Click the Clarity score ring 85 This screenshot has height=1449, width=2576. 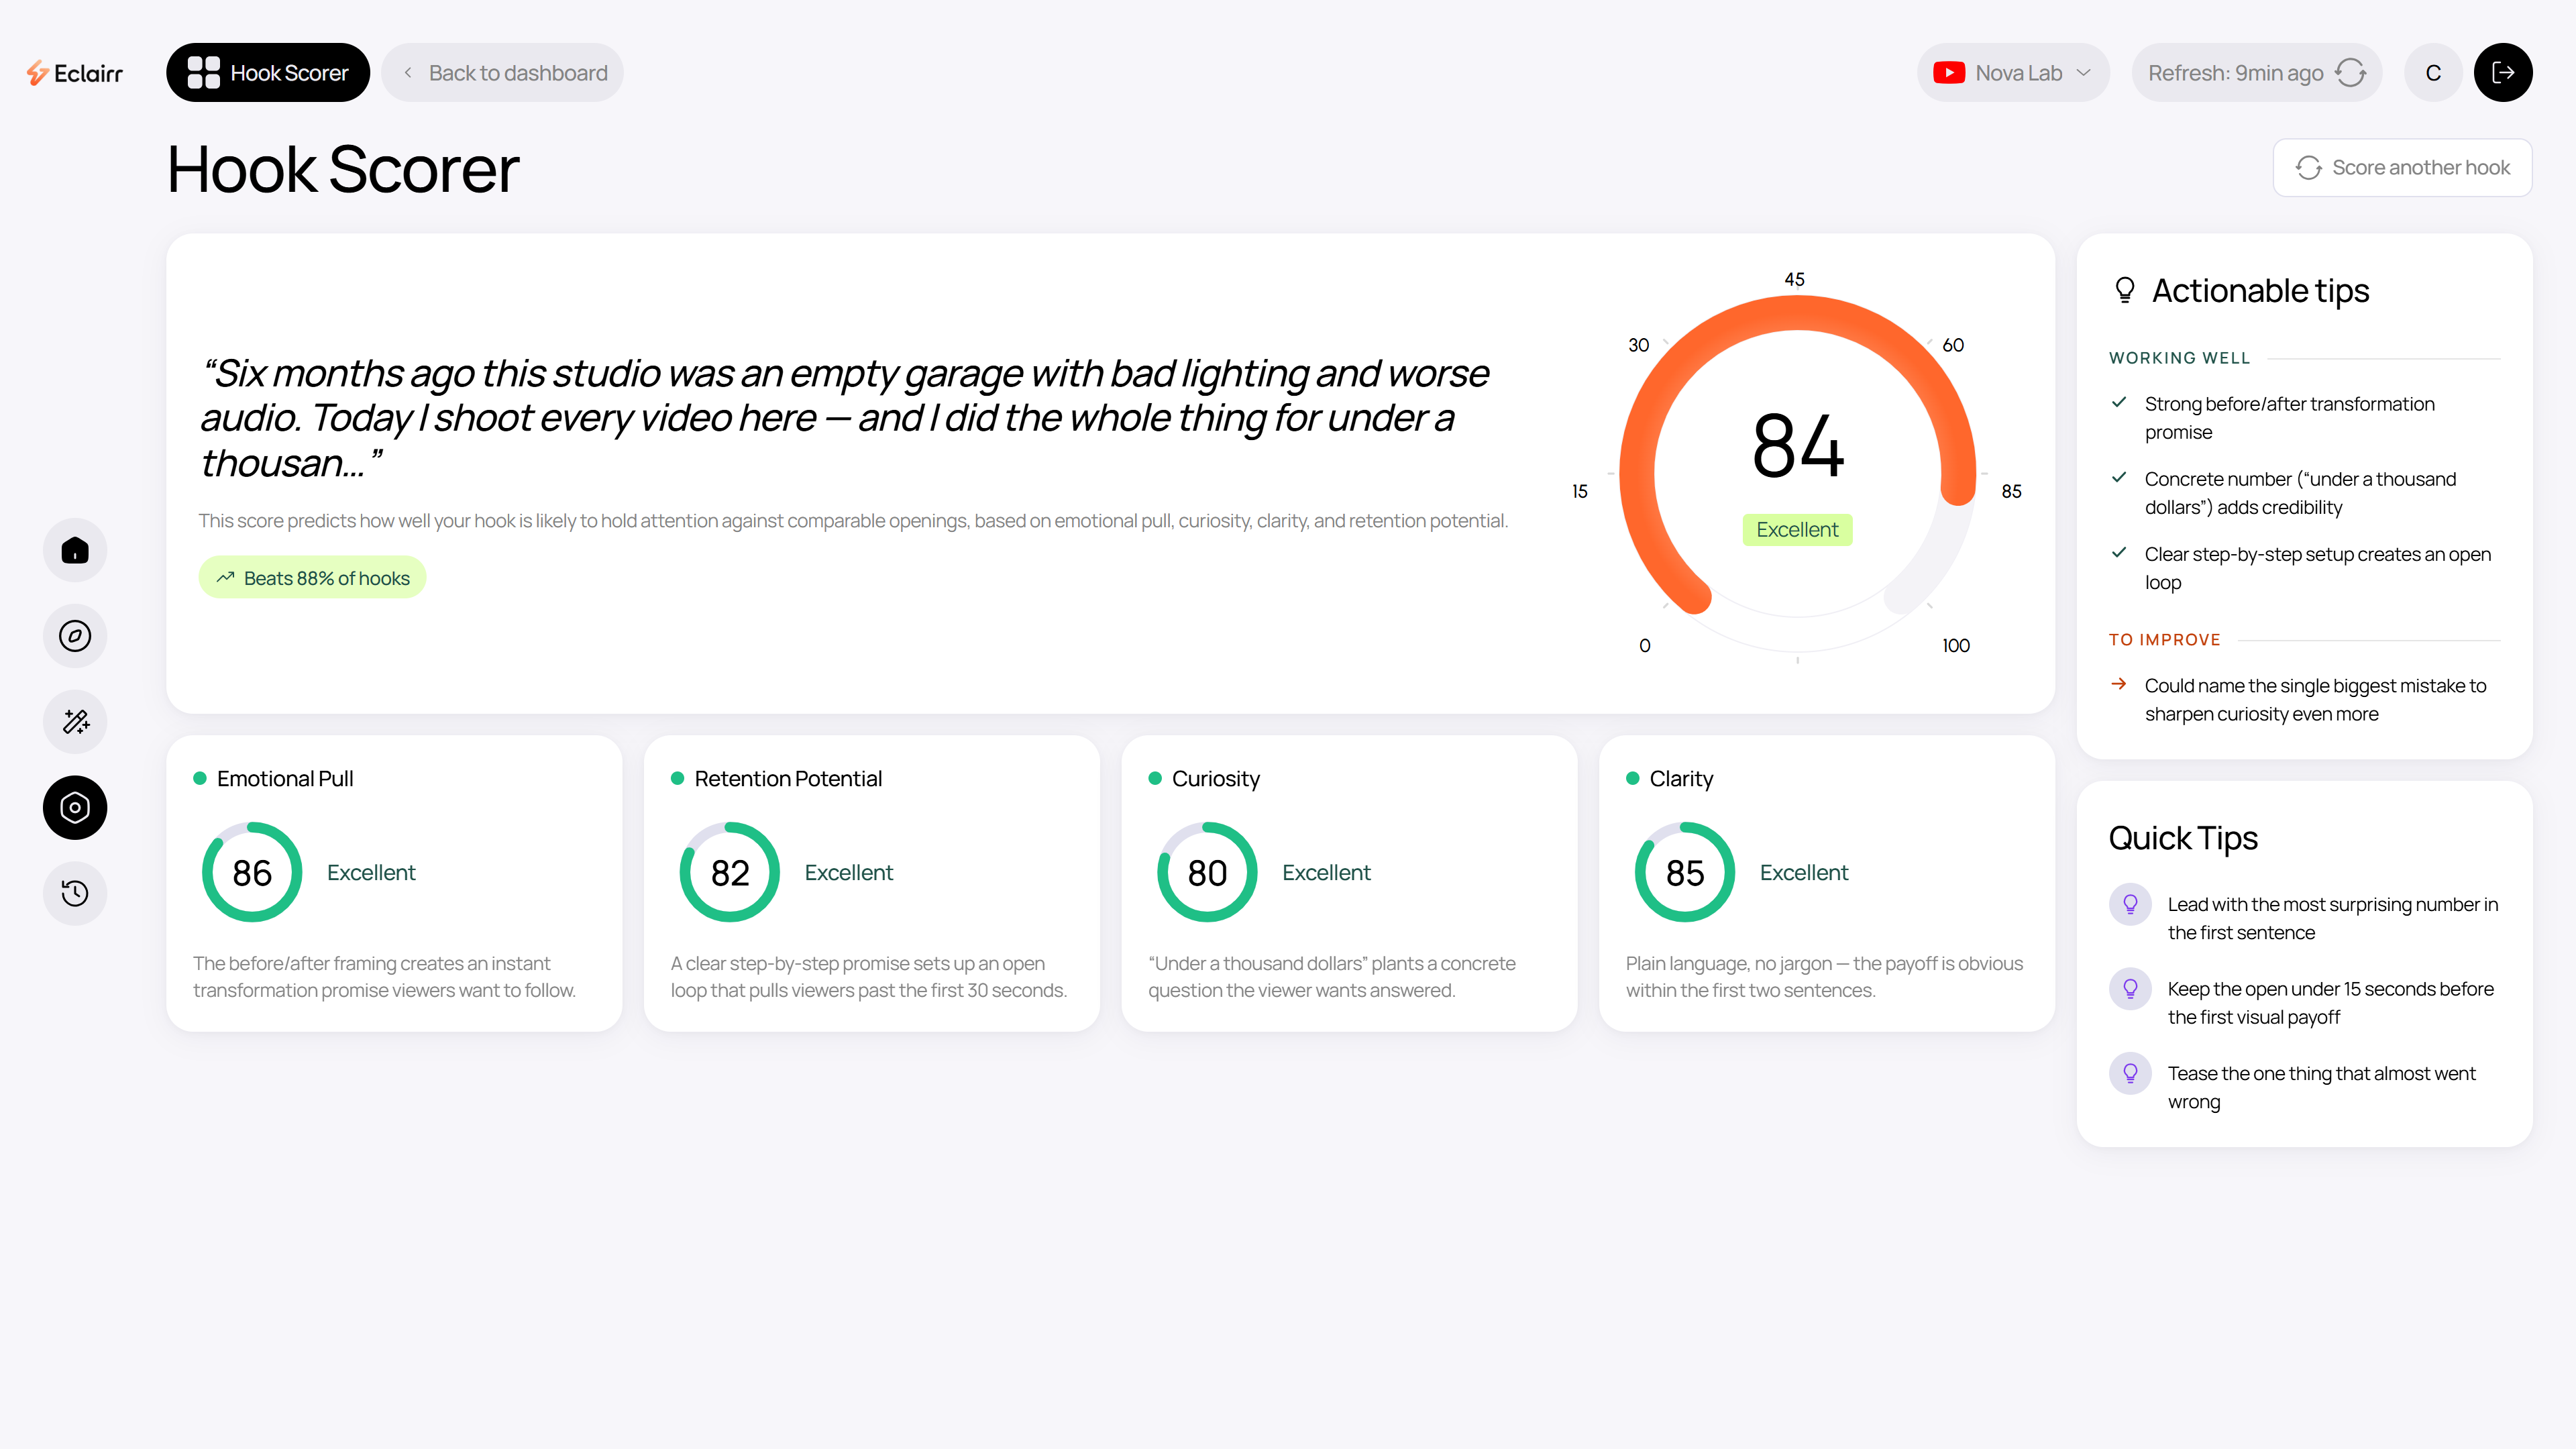(1685, 872)
